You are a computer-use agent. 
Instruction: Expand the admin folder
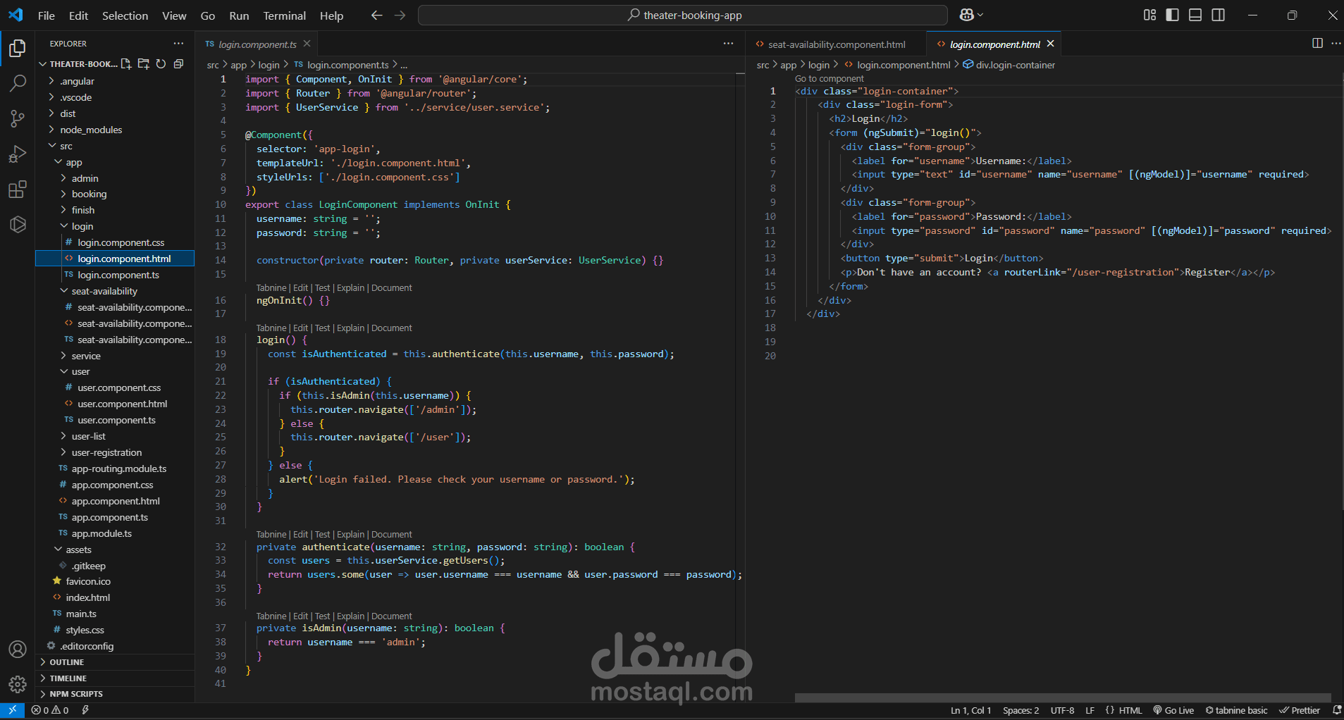[x=115, y=178]
